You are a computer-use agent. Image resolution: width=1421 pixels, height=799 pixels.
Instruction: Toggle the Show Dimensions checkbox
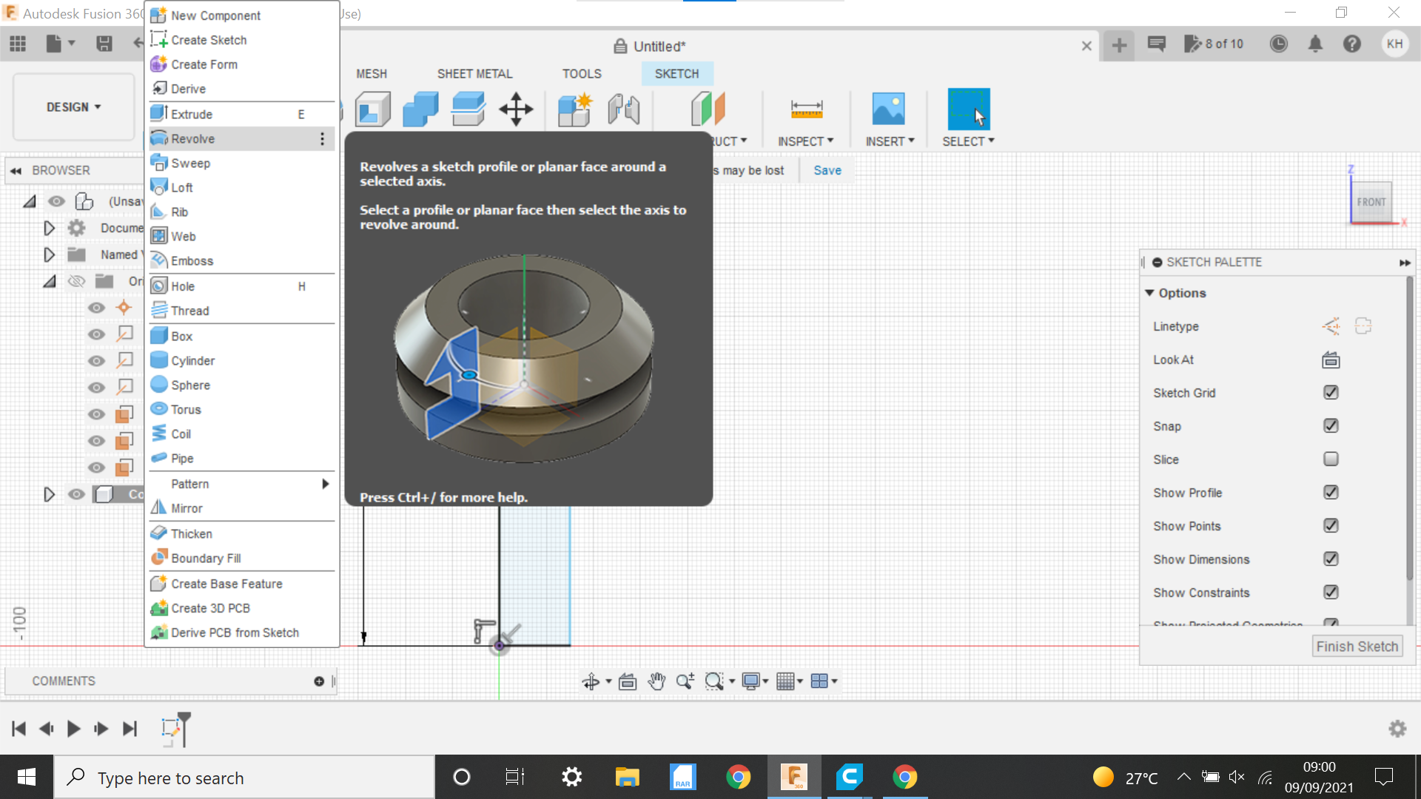coord(1331,559)
